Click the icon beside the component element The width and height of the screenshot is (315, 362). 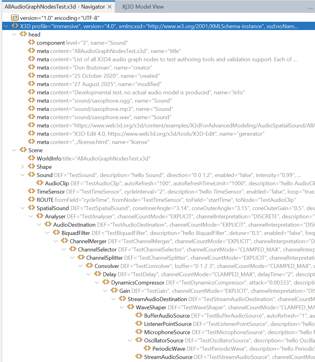point(31,43)
